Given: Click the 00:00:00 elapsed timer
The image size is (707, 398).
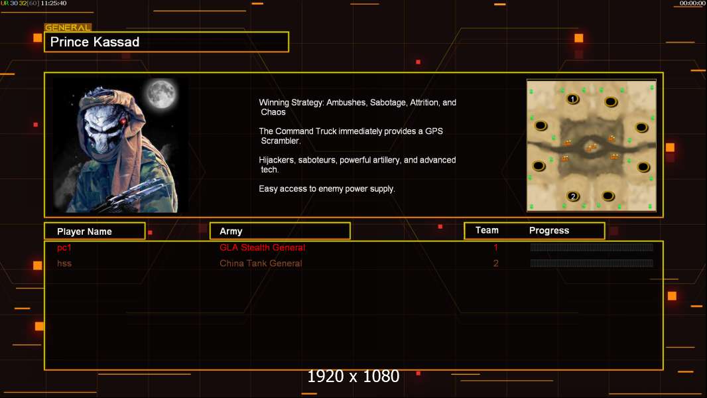Looking at the screenshot, I should click(692, 3).
